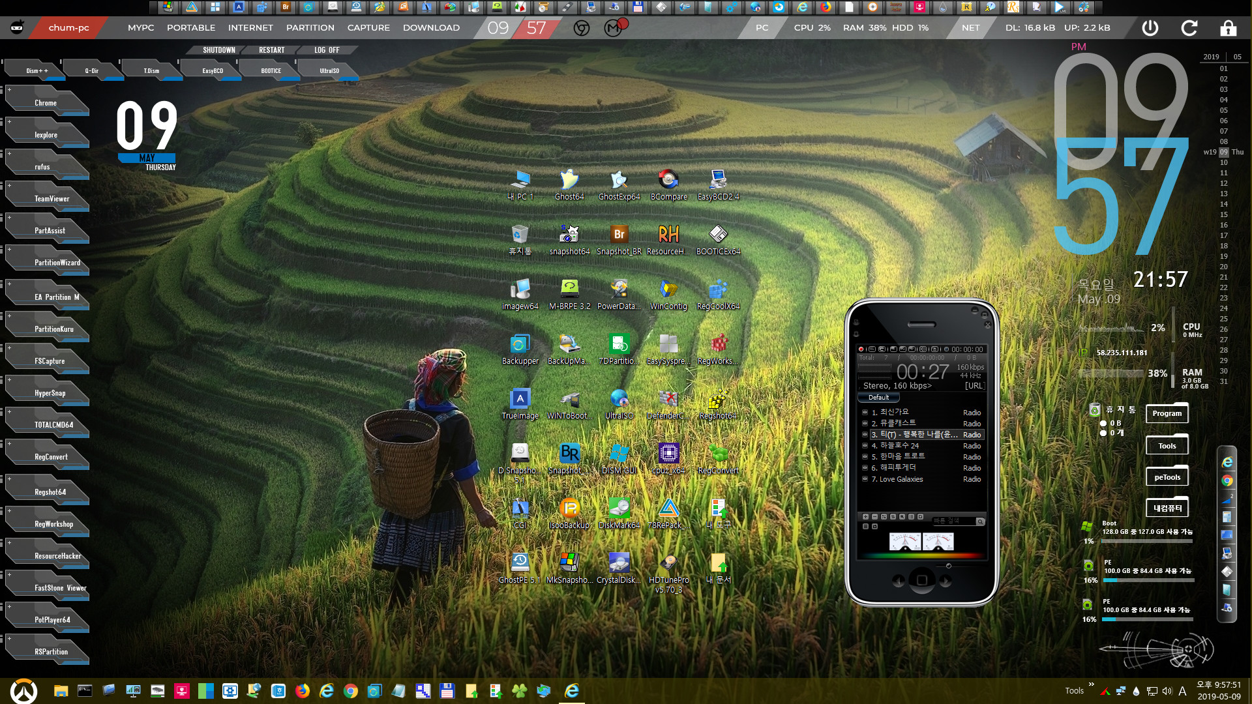Image resolution: width=1252 pixels, height=704 pixels.
Task: Open the CAPTURE menu
Action: 368,28
